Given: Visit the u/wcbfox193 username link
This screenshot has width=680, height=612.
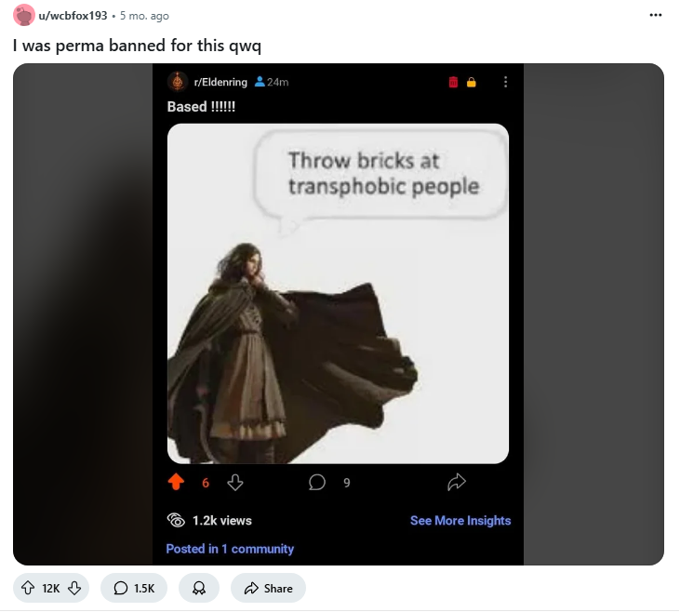Looking at the screenshot, I should (x=73, y=16).
